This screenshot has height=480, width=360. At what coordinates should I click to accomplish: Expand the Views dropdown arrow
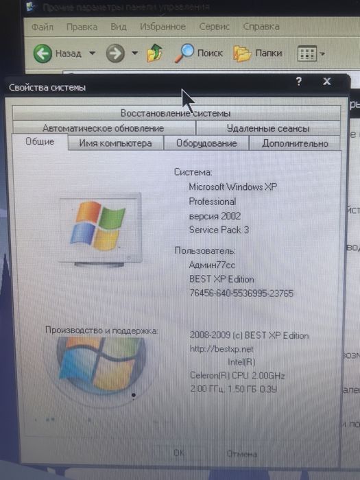[322, 54]
